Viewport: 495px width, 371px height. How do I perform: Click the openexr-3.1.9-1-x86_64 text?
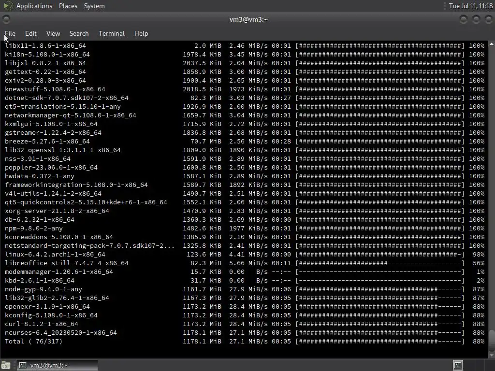(47, 307)
